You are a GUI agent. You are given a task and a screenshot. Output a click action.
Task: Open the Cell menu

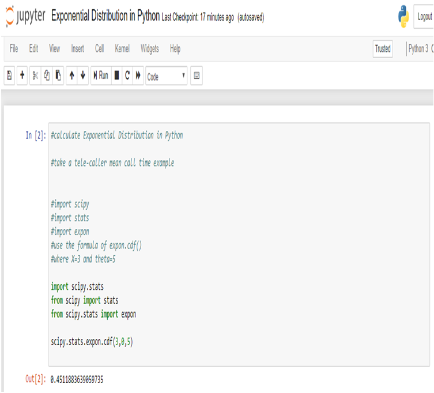[99, 49]
